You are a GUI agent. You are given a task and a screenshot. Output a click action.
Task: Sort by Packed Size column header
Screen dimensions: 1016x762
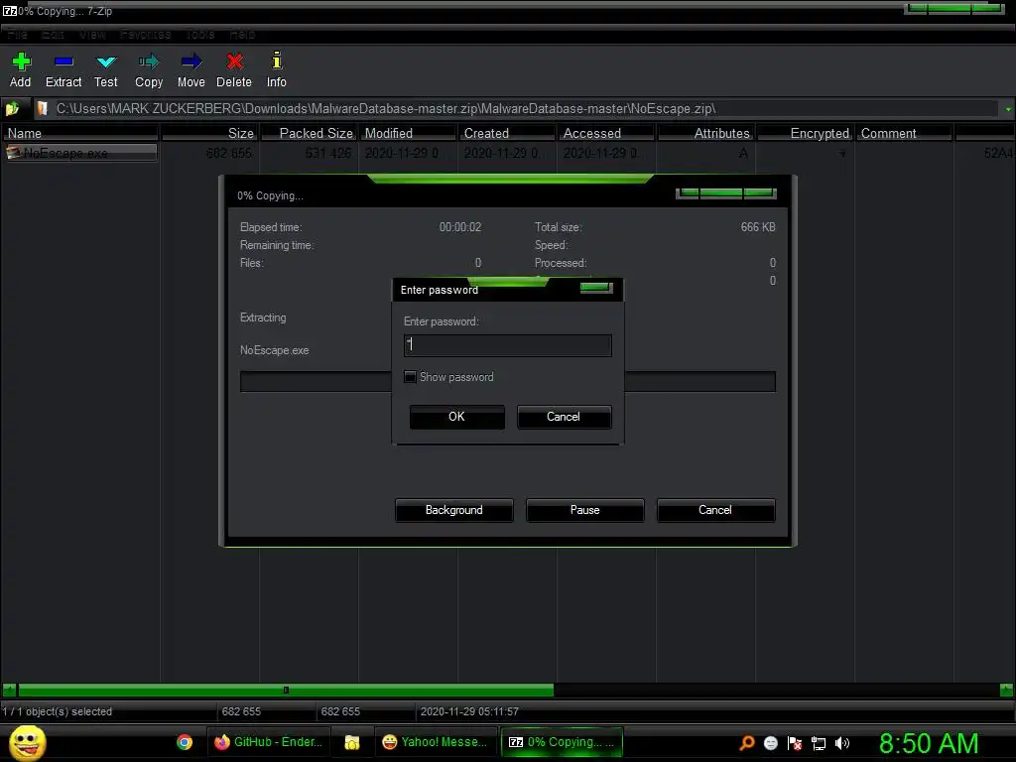309,133
